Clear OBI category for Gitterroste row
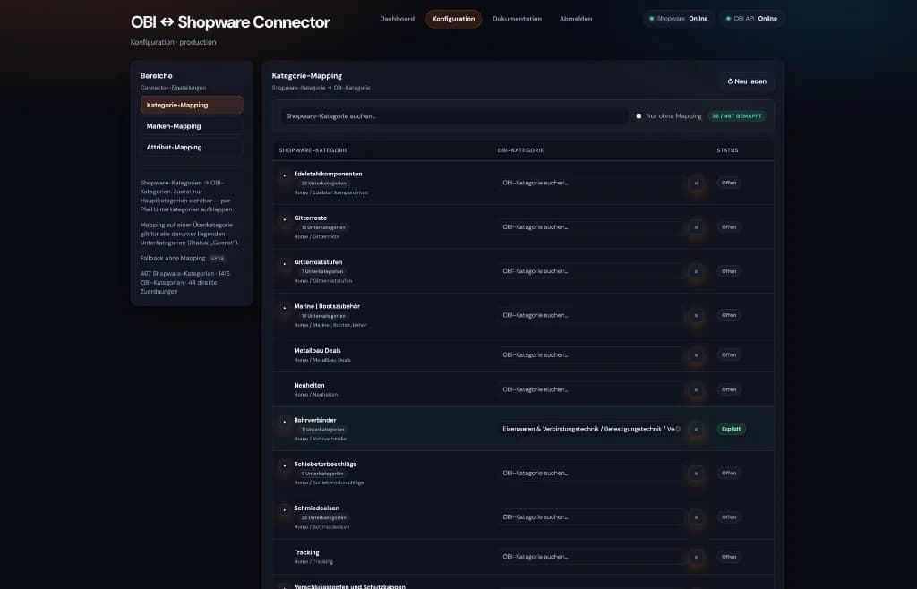 tap(696, 227)
